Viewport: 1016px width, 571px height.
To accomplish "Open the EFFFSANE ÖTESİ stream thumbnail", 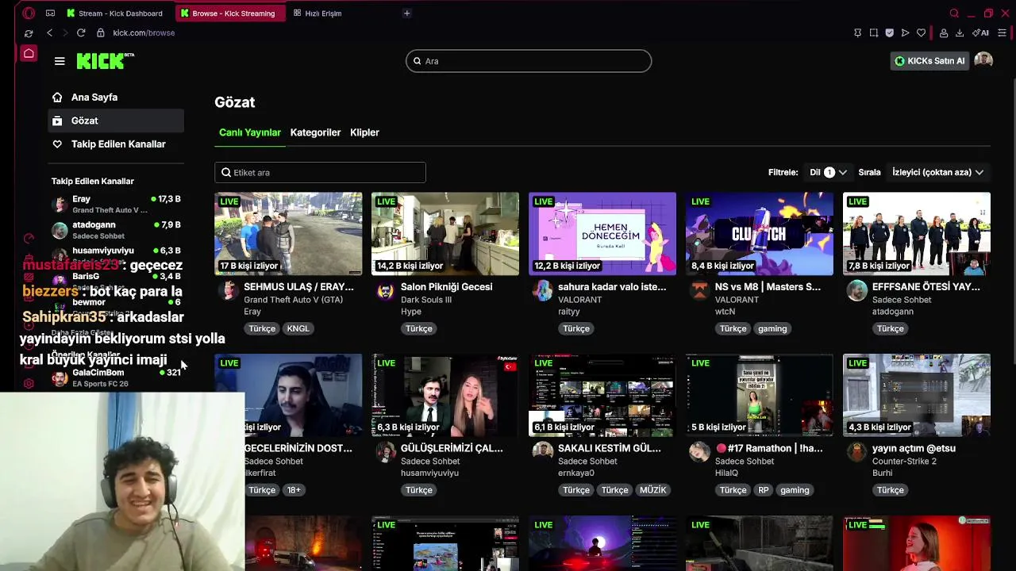I will point(917,234).
